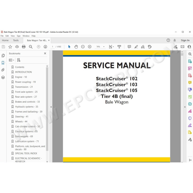Add file to starred favorites

[10, 47]
